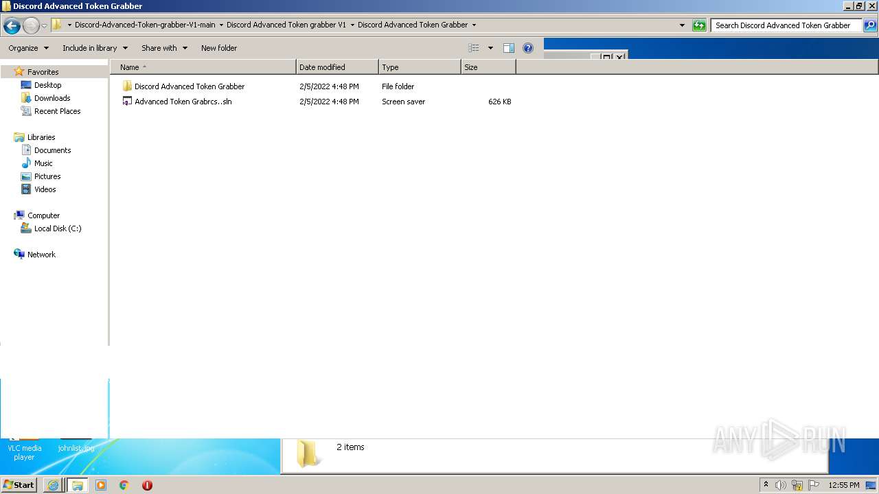Image resolution: width=879 pixels, height=494 pixels.
Task: Refresh the folder view
Action: click(699, 25)
